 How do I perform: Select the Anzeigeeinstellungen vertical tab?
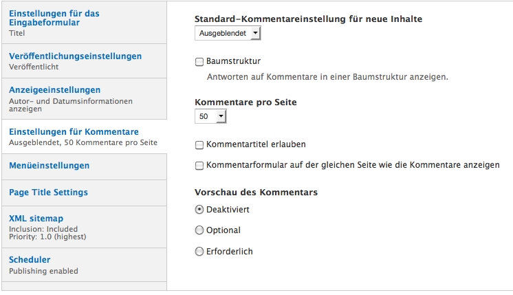pos(55,90)
